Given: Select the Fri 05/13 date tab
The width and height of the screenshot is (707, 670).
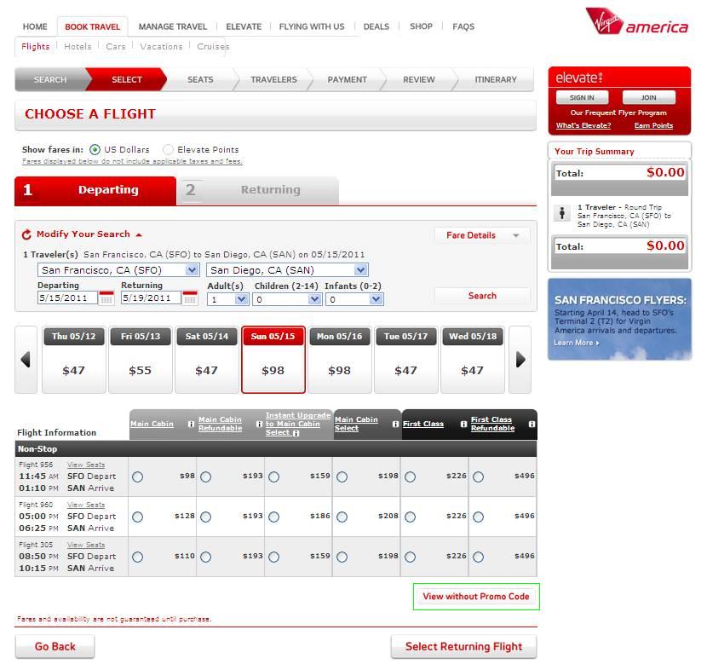Looking at the screenshot, I should [x=141, y=360].
